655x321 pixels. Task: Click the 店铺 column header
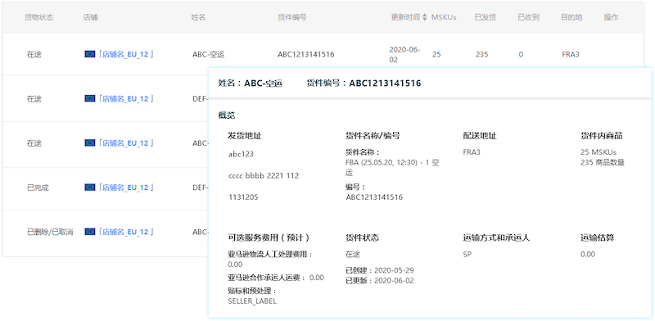pos(90,17)
